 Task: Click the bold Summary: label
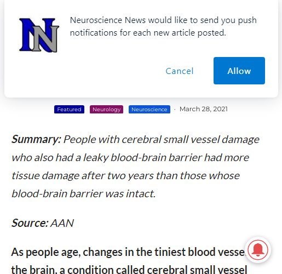[x=36, y=139]
